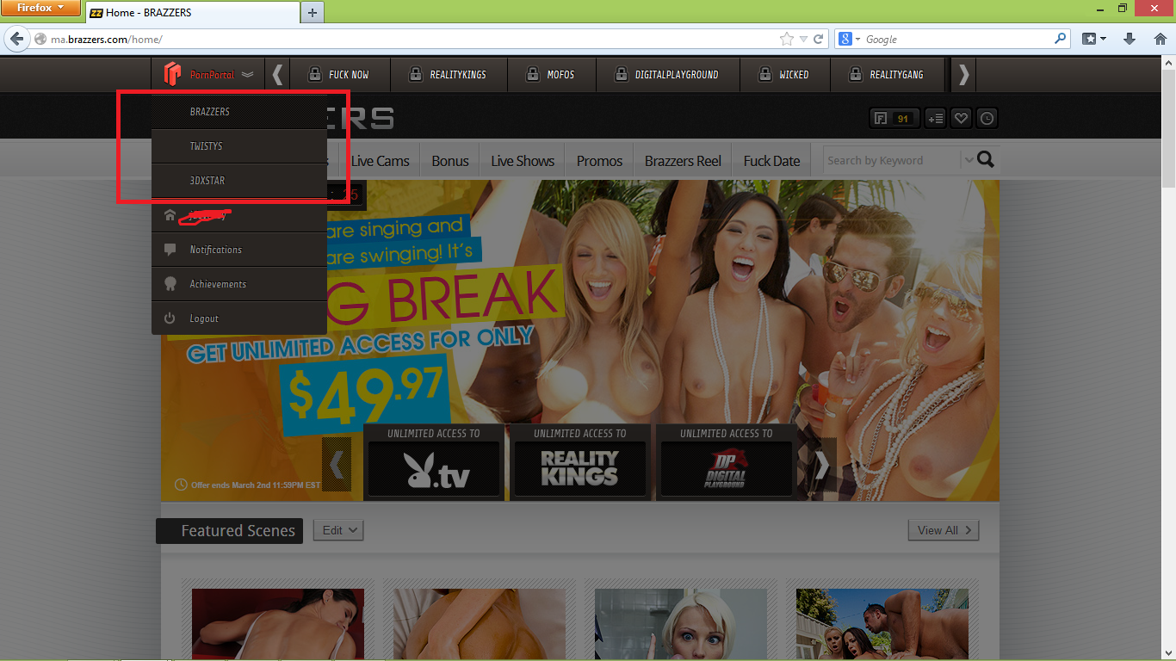Click the Search by Keyword field

point(892,161)
